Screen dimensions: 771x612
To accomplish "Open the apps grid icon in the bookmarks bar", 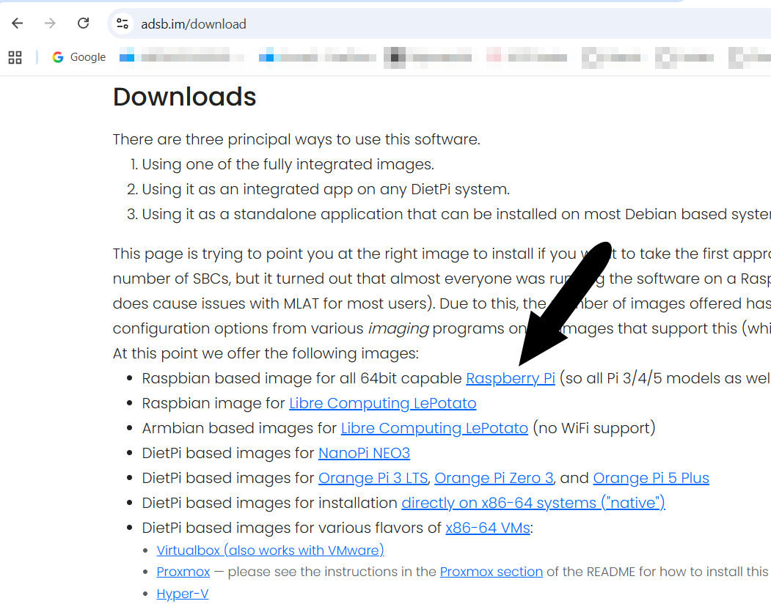I will (x=15, y=57).
